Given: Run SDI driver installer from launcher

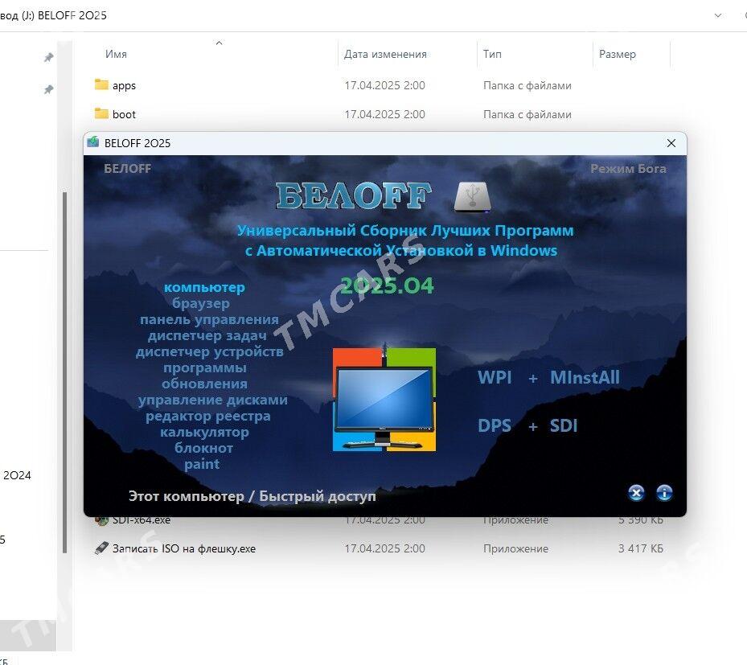Looking at the screenshot, I should (x=564, y=425).
